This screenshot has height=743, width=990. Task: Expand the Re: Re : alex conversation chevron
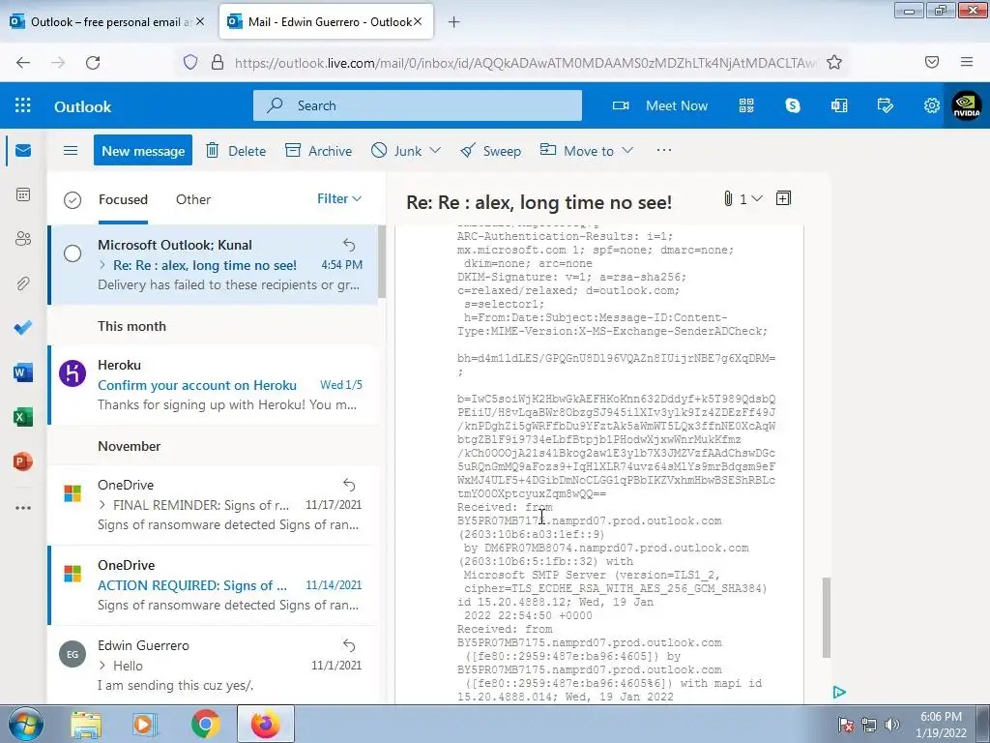click(102, 265)
